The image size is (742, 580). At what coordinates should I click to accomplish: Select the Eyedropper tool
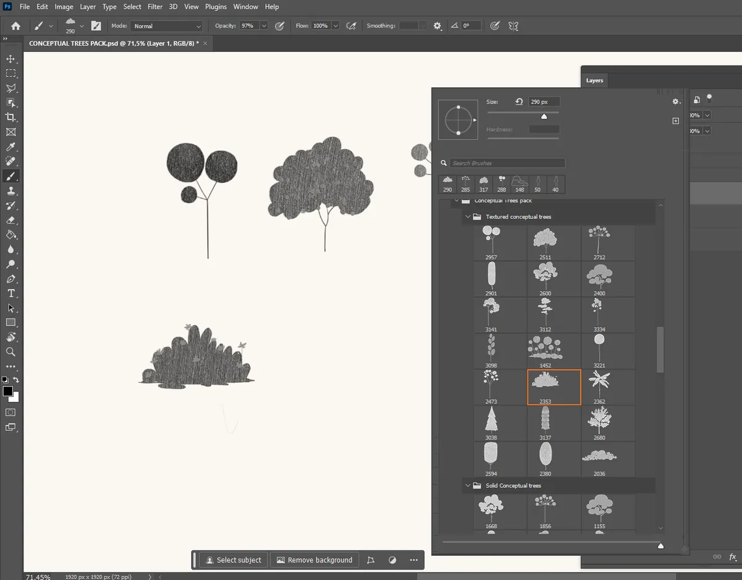click(11, 147)
